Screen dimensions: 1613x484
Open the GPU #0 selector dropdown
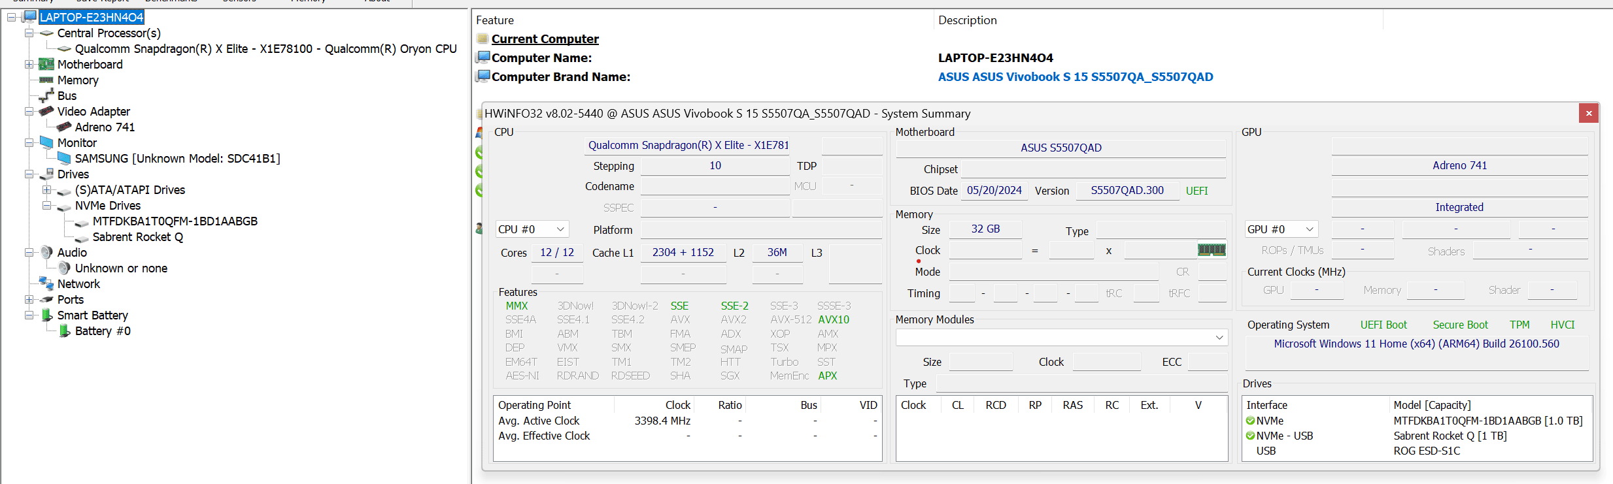(x=1281, y=229)
